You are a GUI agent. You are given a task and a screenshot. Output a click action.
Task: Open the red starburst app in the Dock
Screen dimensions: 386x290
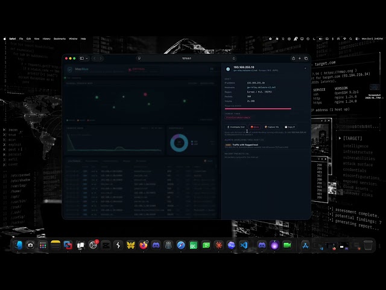click(218, 245)
